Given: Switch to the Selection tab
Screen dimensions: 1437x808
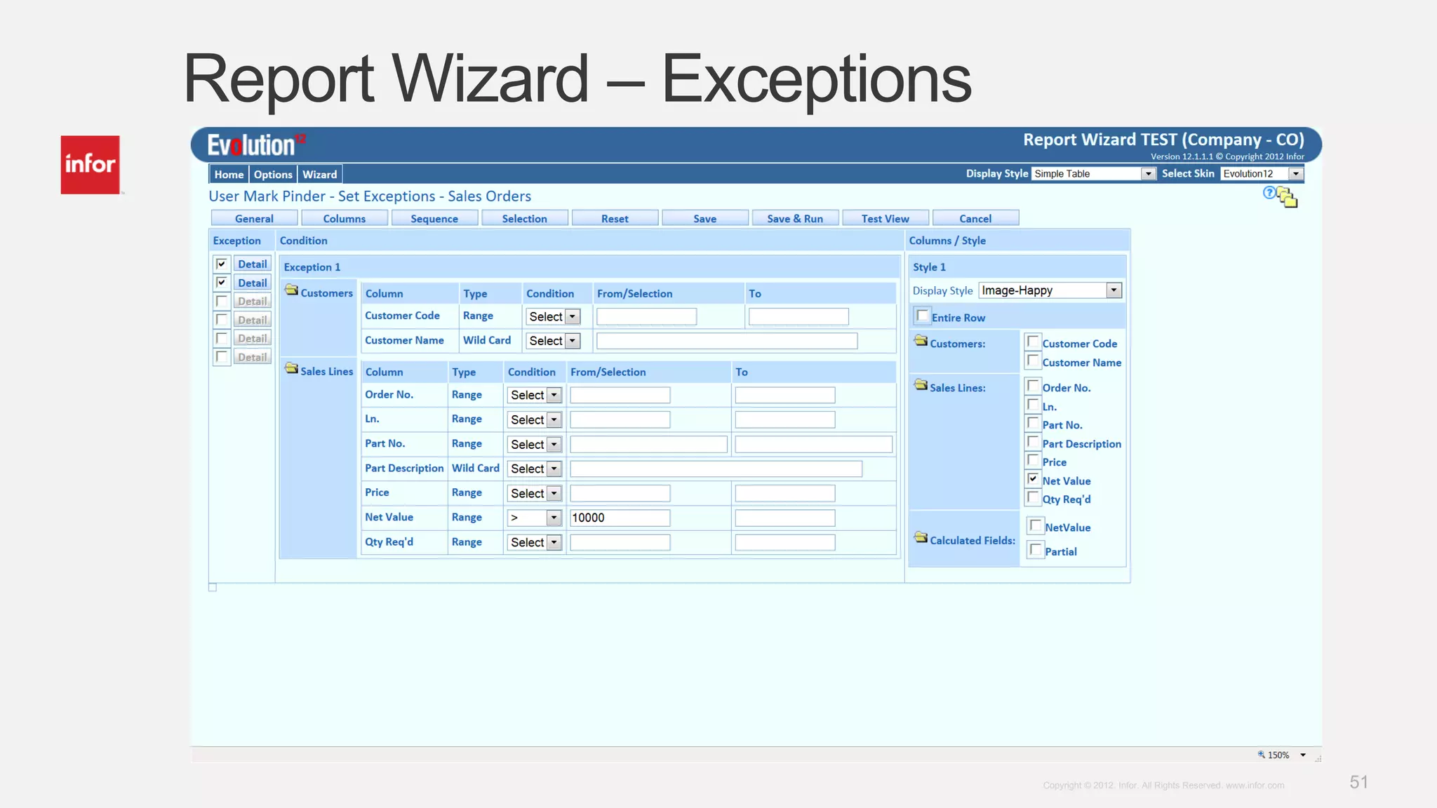Looking at the screenshot, I should 525,219.
